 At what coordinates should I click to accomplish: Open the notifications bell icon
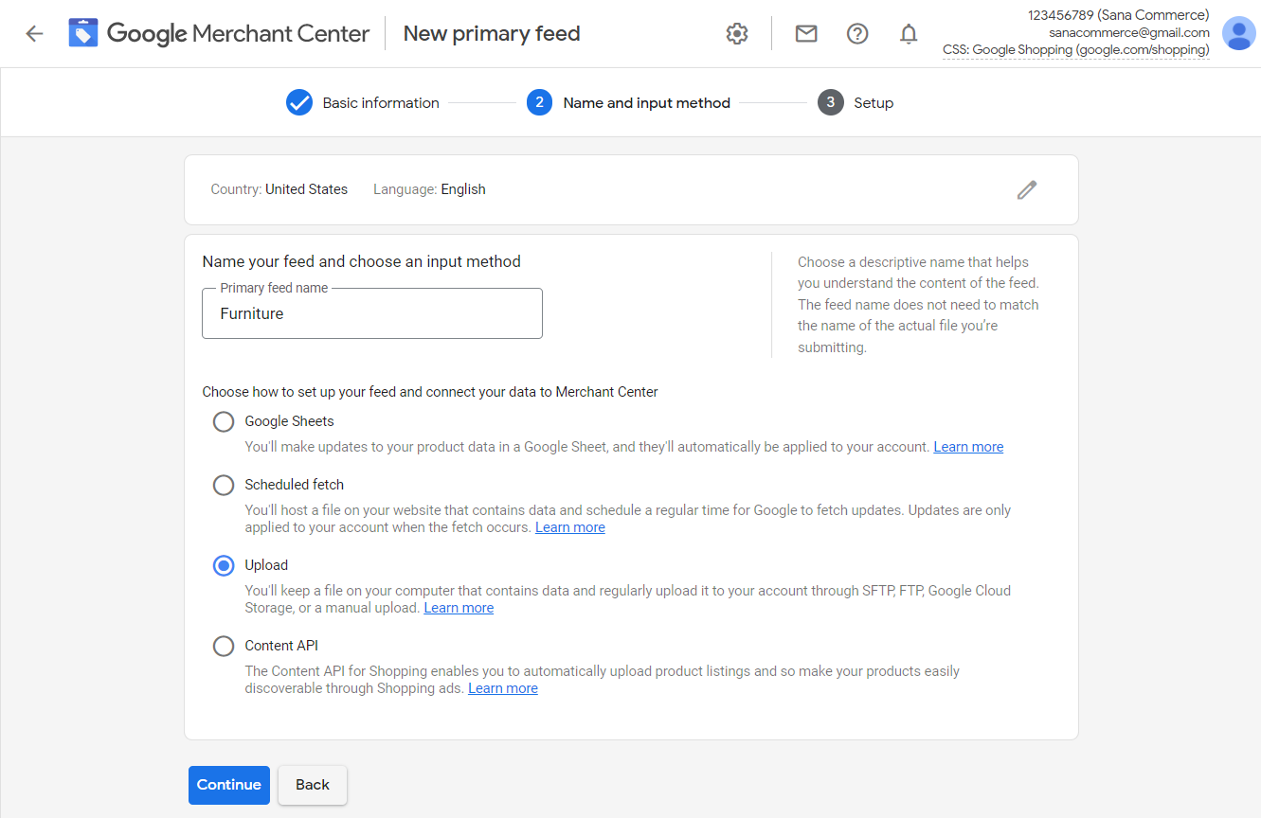[x=909, y=34]
